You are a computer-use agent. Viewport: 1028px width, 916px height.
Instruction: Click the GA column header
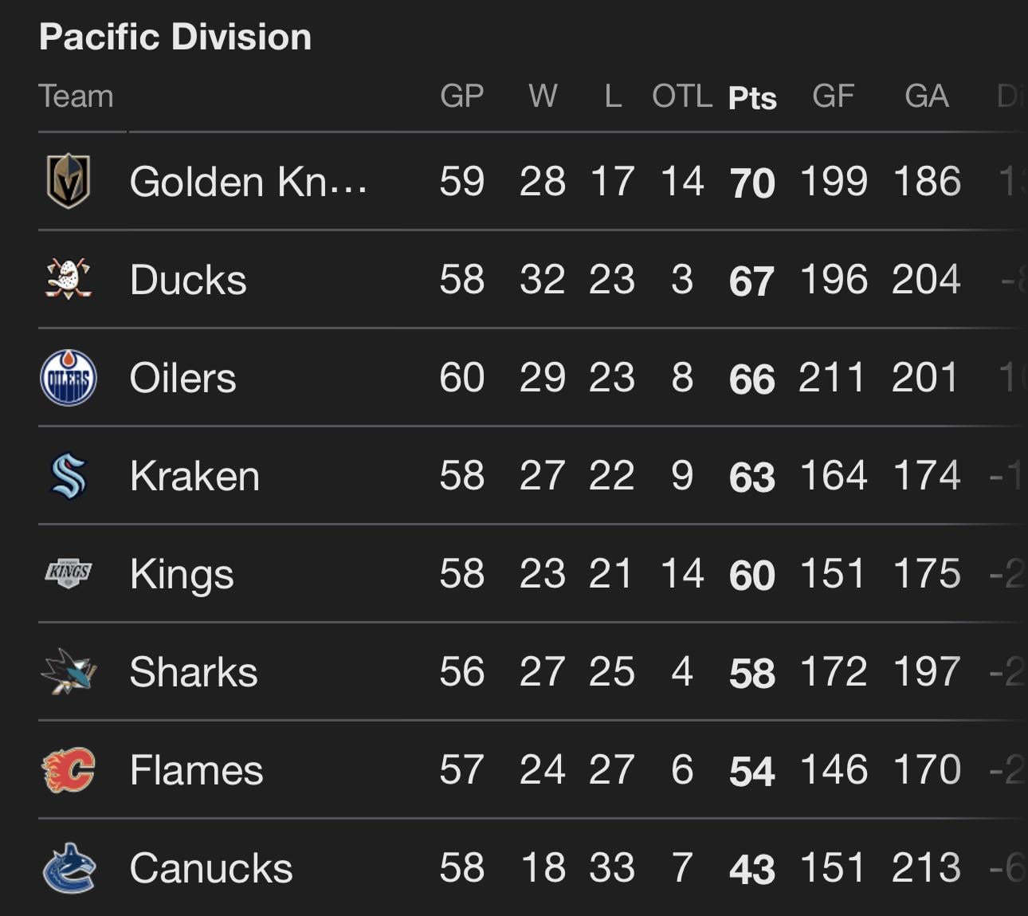(x=926, y=96)
